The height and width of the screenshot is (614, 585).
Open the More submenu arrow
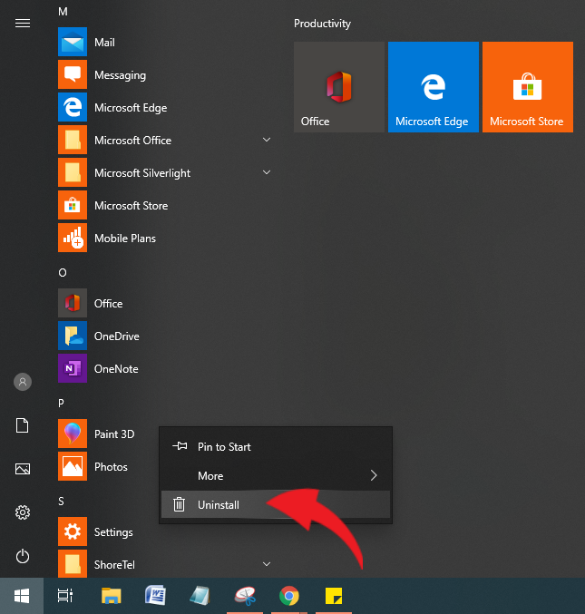(374, 475)
